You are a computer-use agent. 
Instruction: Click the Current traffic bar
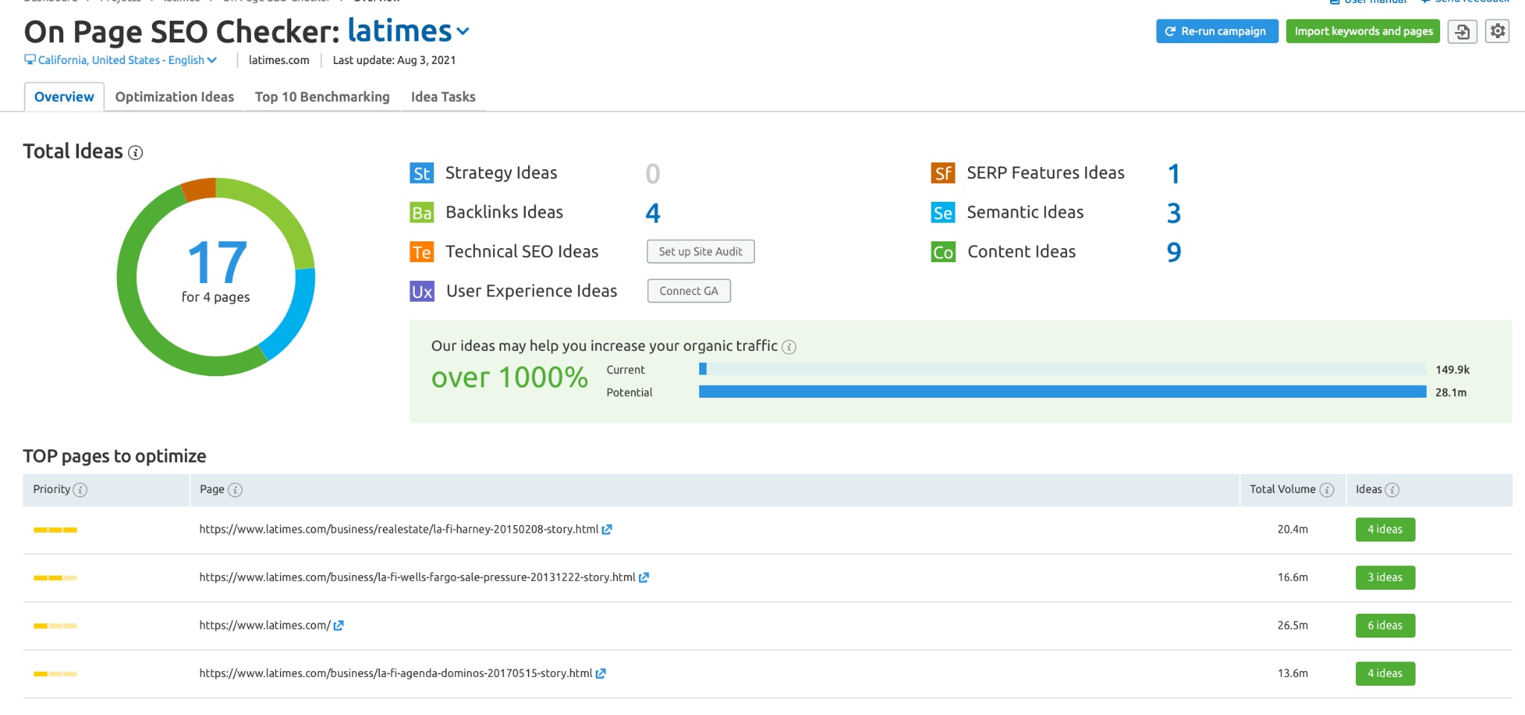(1063, 369)
